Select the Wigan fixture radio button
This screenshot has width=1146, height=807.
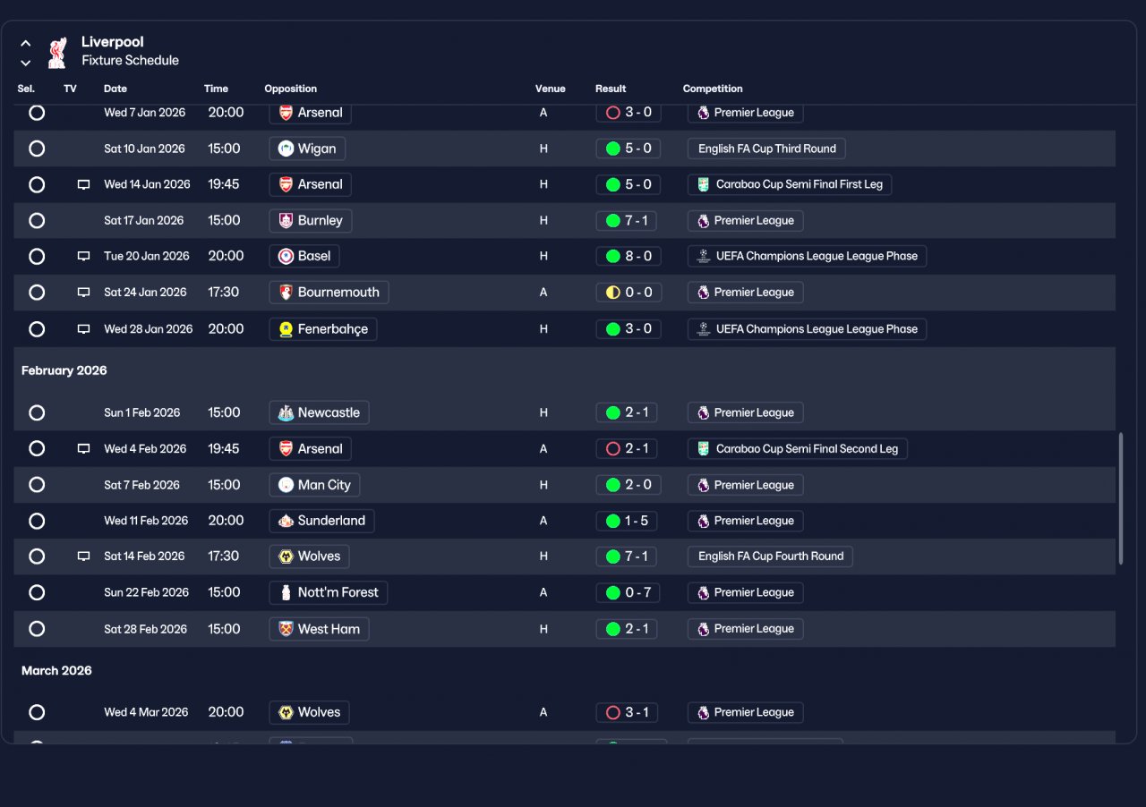point(37,149)
